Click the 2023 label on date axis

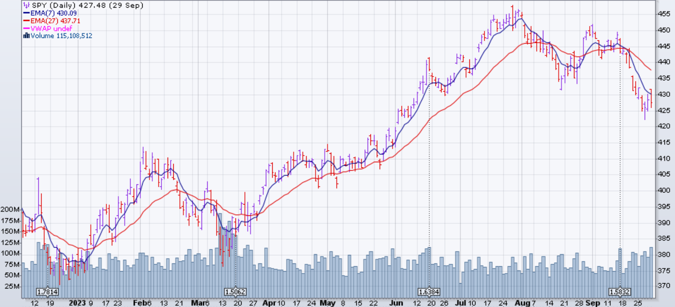point(77,303)
